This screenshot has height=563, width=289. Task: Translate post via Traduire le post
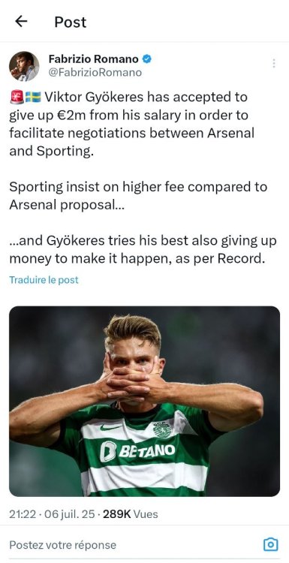[44, 280]
